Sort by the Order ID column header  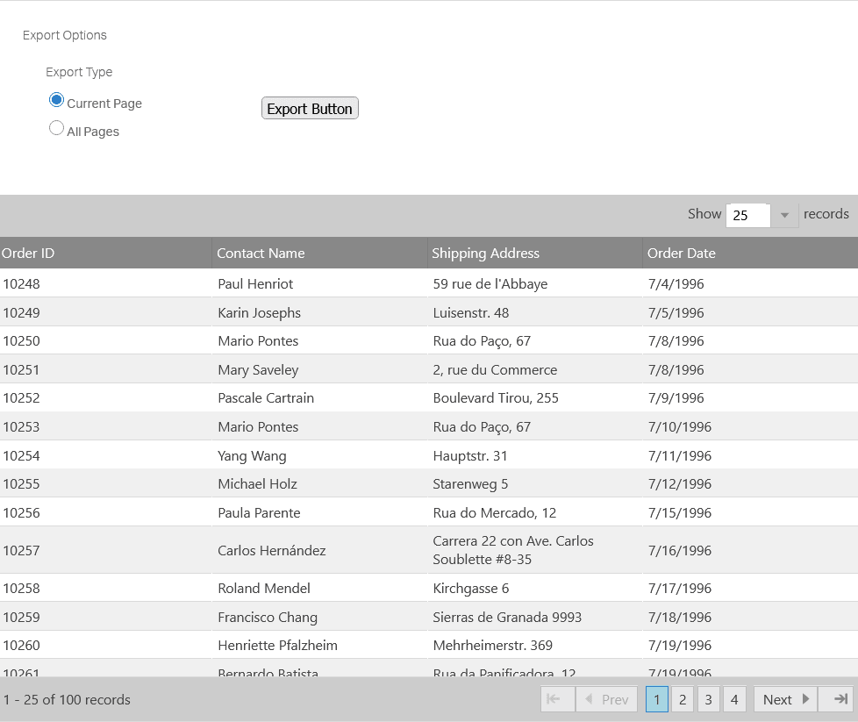(x=105, y=253)
